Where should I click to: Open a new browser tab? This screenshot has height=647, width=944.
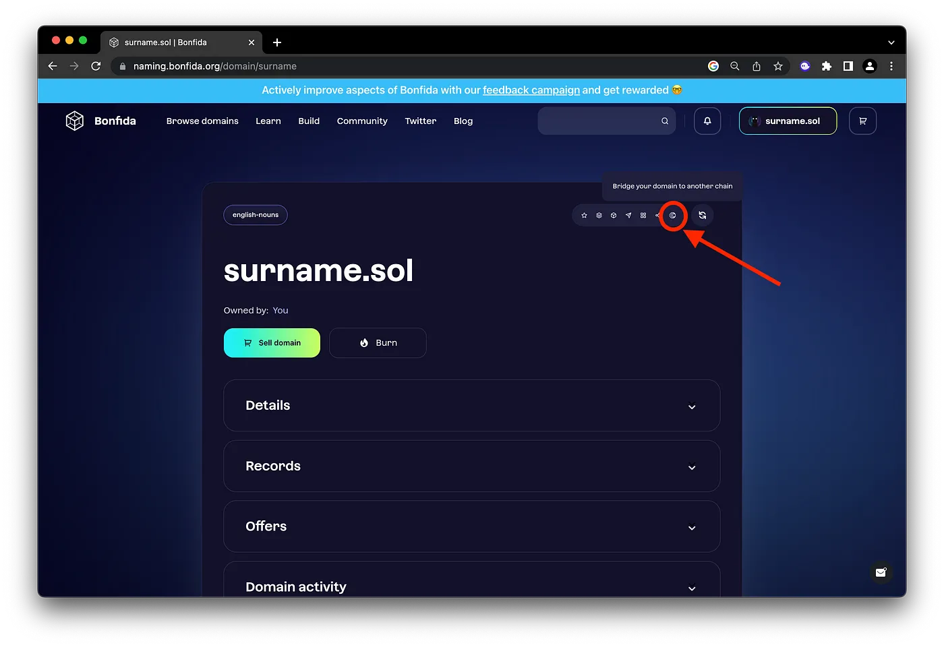pyautogui.click(x=277, y=42)
